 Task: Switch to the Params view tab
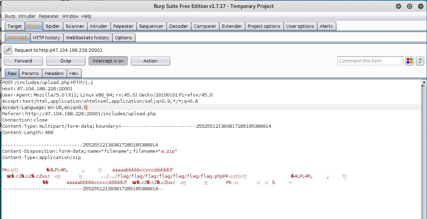point(31,73)
